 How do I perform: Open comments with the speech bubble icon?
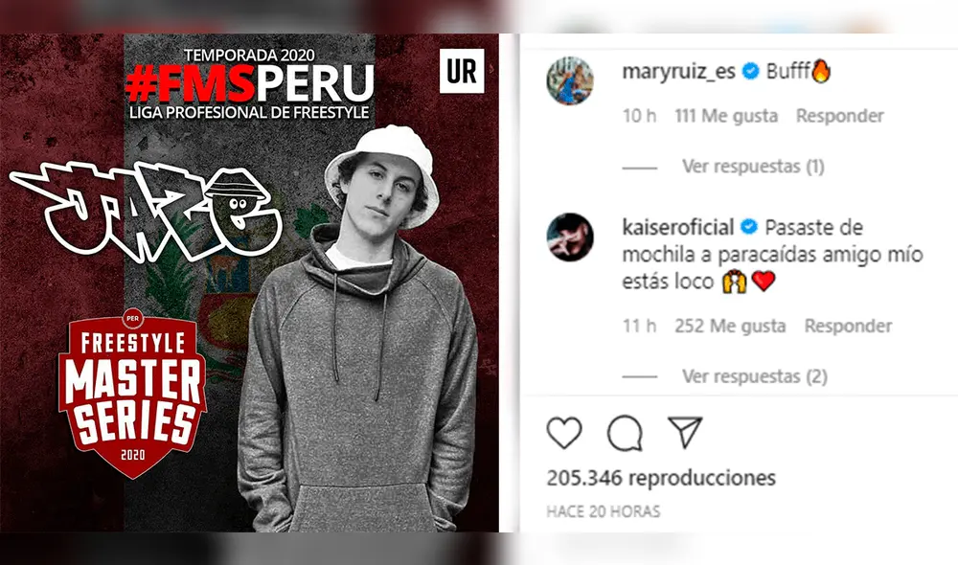pos(625,433)
